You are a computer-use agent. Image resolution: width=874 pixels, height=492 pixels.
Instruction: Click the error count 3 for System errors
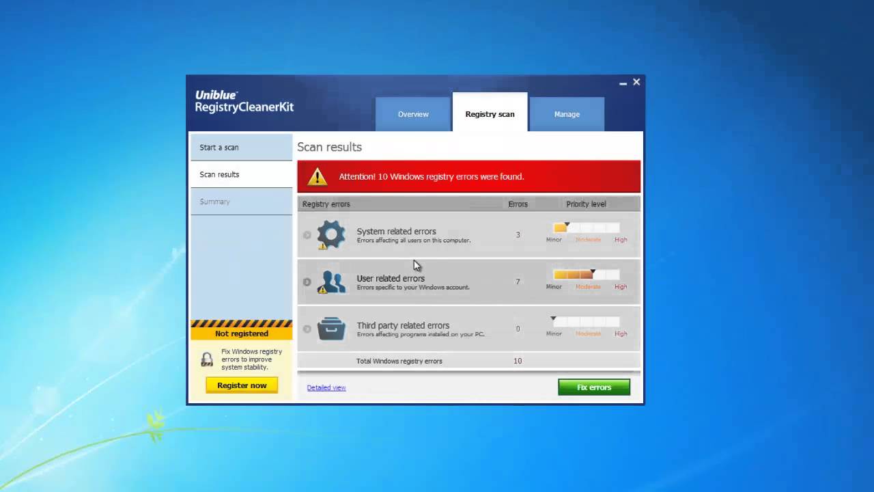[x=518, y=235]
